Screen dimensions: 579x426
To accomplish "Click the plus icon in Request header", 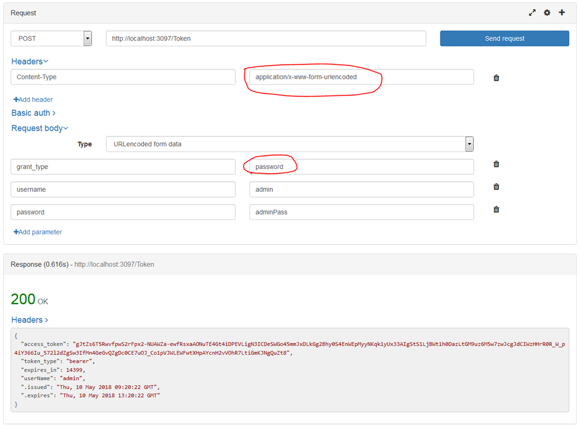I will click(561, 12).
